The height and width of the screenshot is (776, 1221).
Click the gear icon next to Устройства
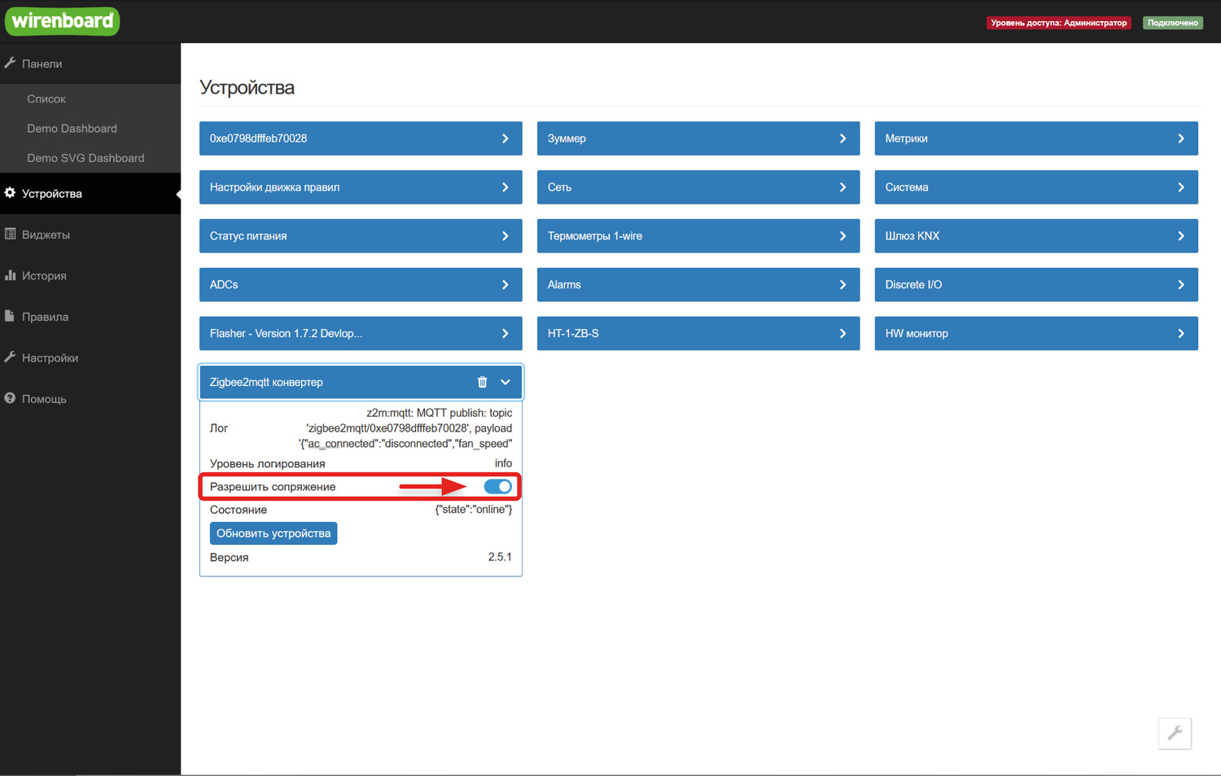point(10,193)
